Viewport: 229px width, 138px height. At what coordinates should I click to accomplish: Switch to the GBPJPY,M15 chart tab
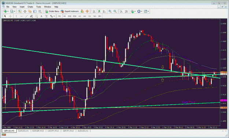(68, 131)
